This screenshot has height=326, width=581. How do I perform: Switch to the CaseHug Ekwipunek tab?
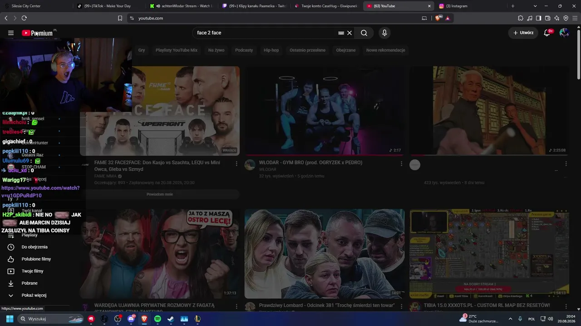[327, 6]
